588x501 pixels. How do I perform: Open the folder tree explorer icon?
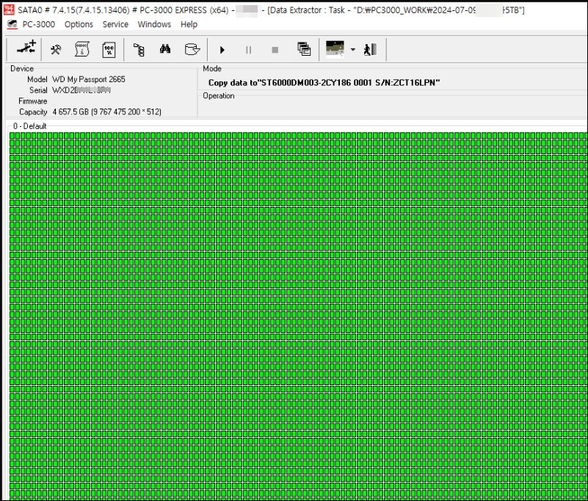point(139,49)
